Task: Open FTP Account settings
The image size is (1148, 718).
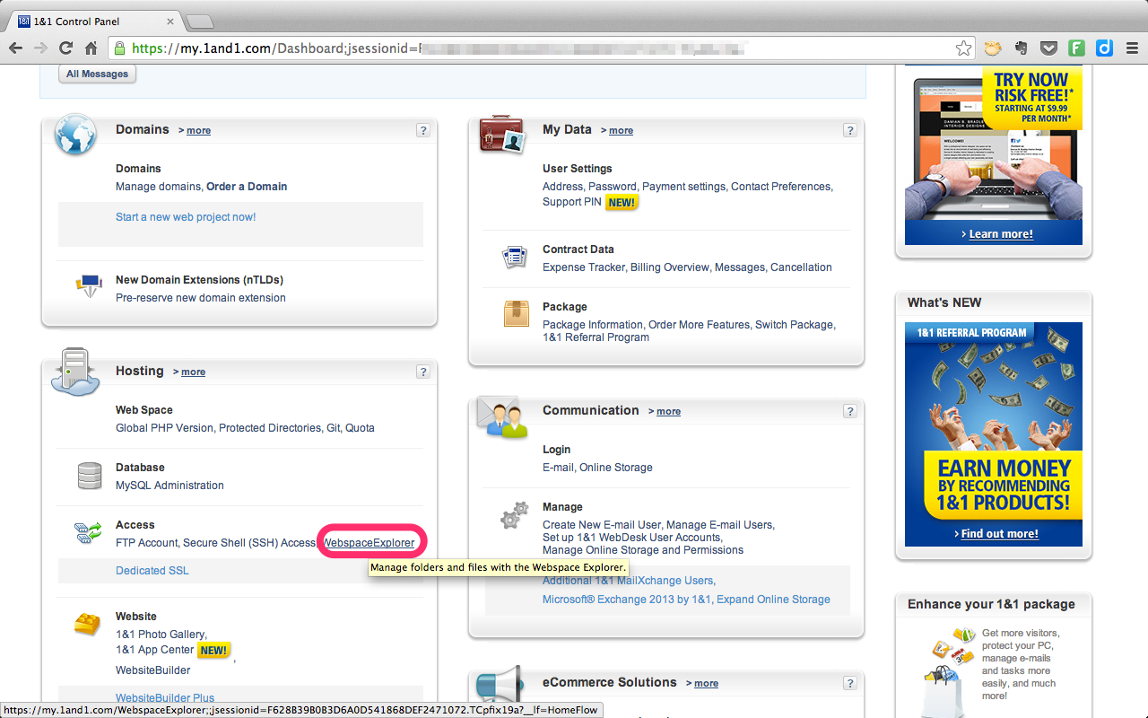Action: point(147,543)
